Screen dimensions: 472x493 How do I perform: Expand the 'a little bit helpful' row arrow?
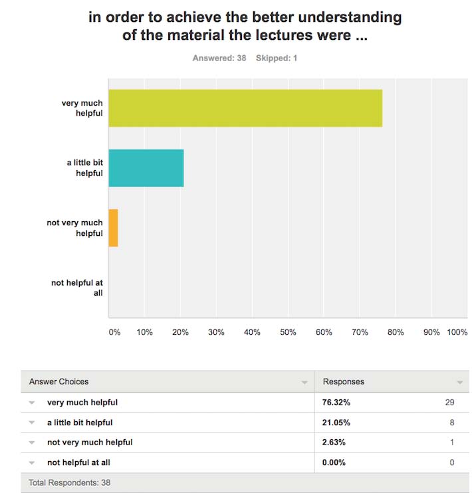click(32, 423)
